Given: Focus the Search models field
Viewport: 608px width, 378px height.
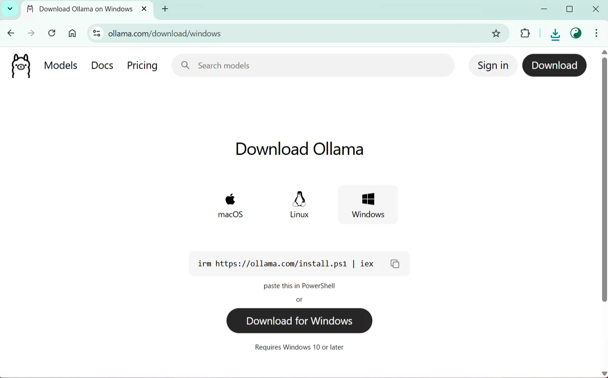Looking at the screenshot, I should pos(313,66).
